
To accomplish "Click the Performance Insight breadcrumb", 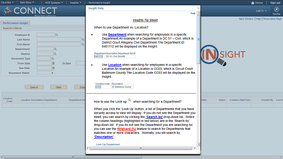I will click(99, 3).
